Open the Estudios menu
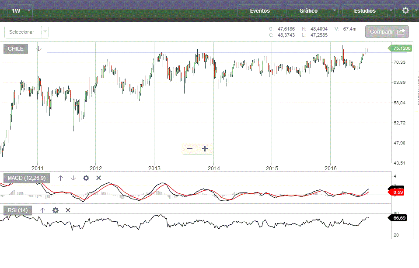Viewport: 419px width, 268px height. 365,10
